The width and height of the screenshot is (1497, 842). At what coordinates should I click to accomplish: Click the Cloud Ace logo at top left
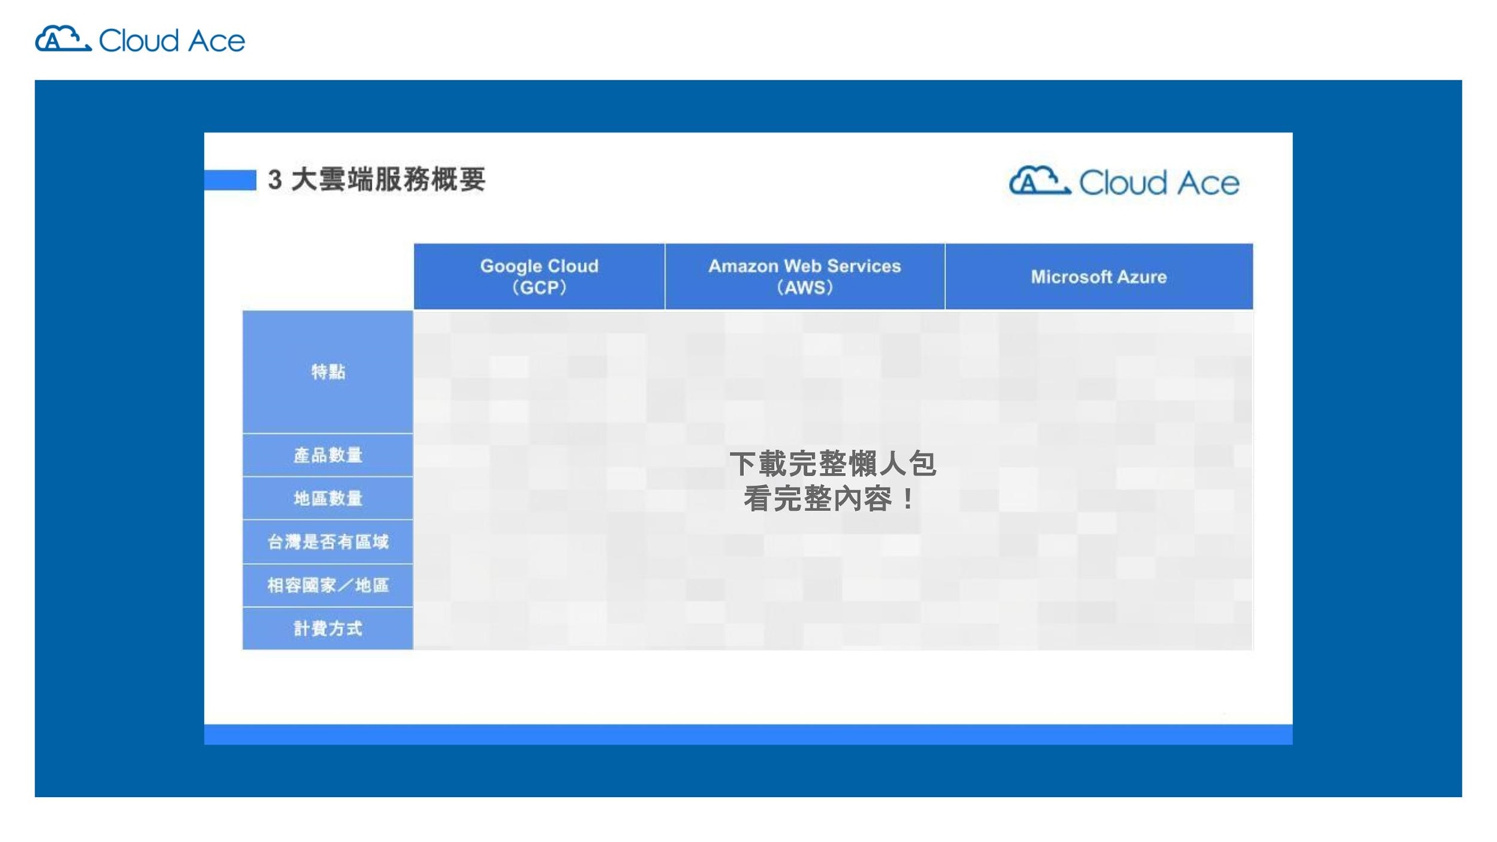tap(139, 40)
